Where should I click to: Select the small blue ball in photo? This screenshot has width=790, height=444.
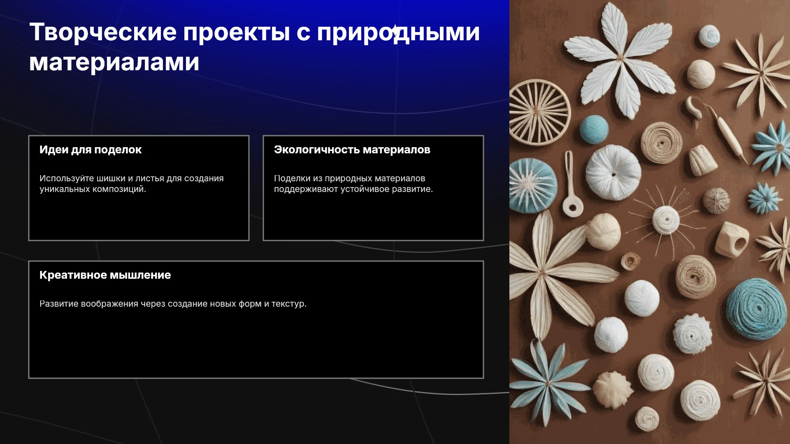(594, 129)
